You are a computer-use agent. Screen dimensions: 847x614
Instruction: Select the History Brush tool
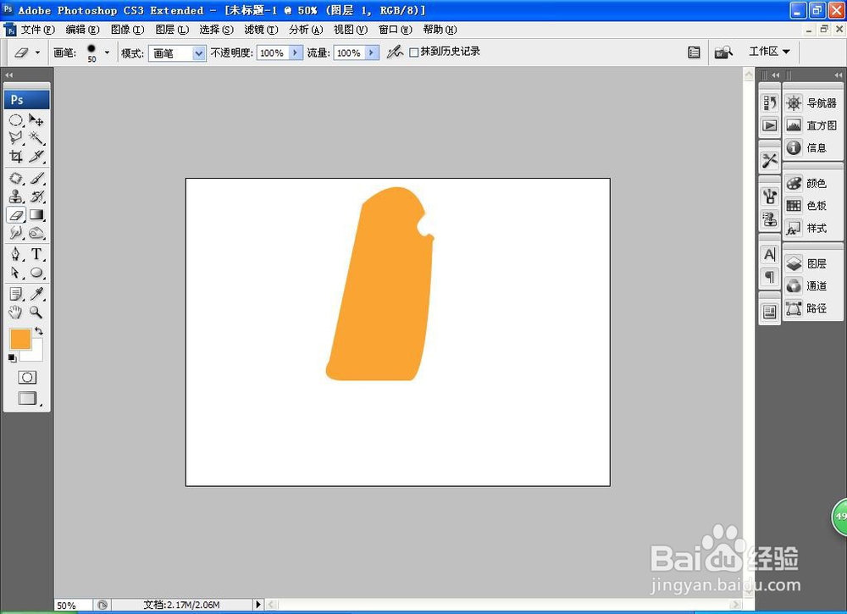coord(36,196)
